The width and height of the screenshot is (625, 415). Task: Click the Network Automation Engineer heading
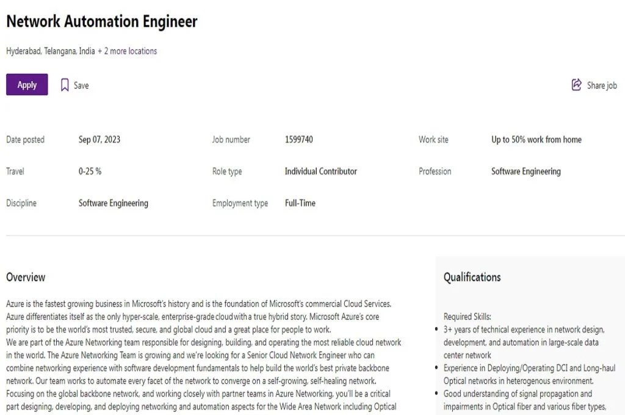(x=102, y=21)
